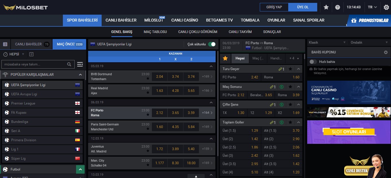This screenshot has width=391, height=178.
Task: Click the GİRİŞ YAP login button
Action: (x=274, y=7)
